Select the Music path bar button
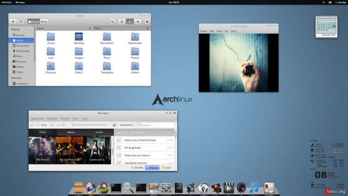The height and width of the screenshot is (196, 348). pos(44,22)
